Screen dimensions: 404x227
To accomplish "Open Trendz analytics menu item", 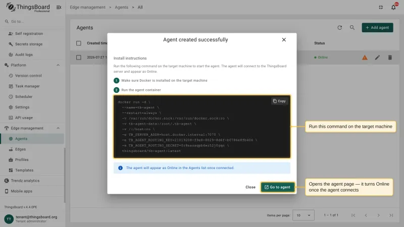I will tap(32, 181).
